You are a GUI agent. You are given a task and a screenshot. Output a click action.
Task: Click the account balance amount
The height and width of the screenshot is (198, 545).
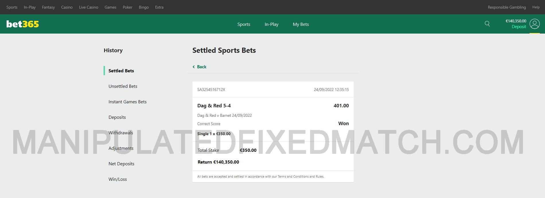pos(516,21)
